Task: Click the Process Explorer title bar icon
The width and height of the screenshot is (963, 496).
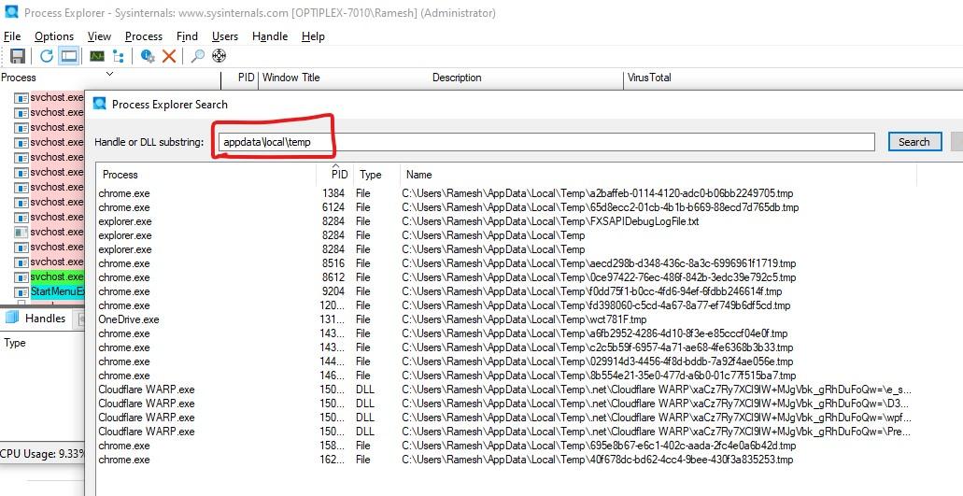Action: pyautogui.click(x=11, y=12)
